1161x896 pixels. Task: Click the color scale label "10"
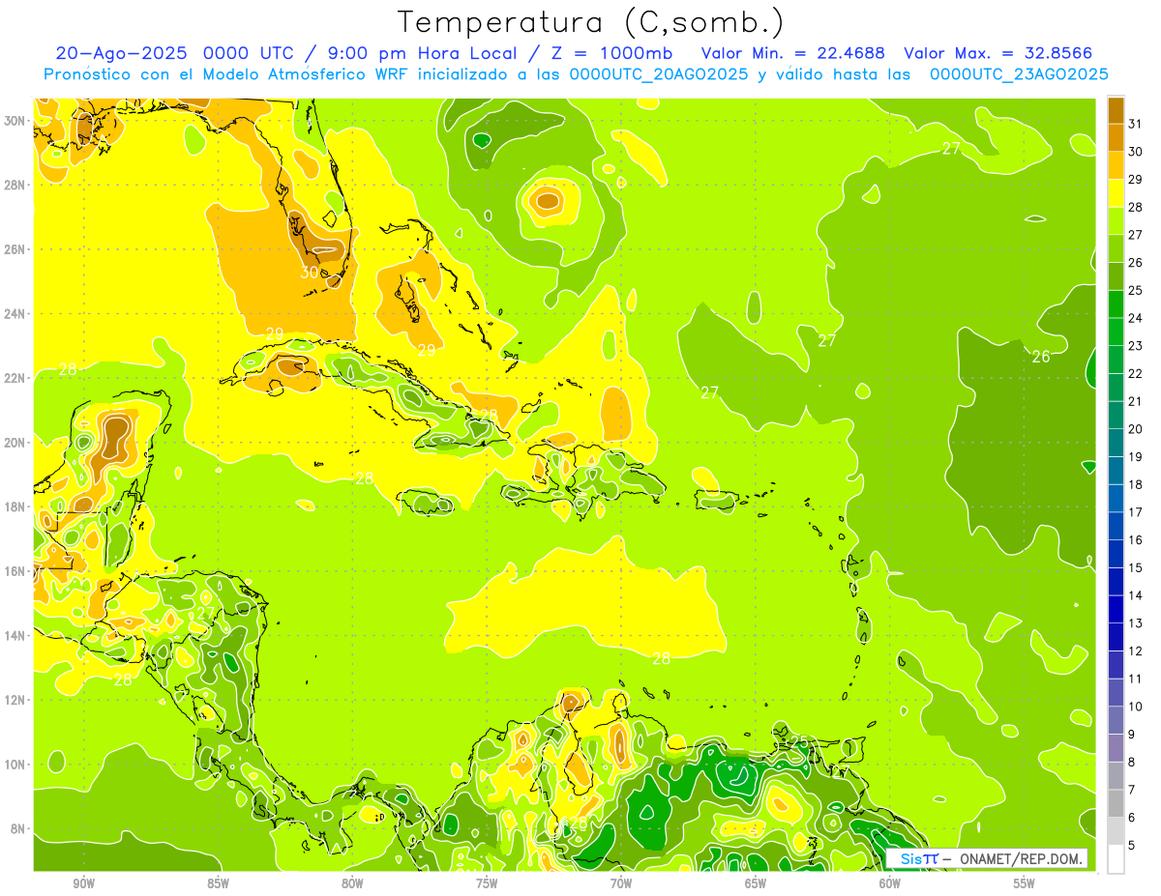[1136, 706]
